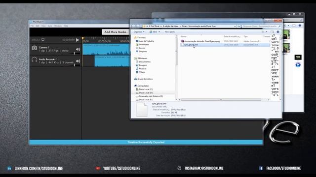This screenshot has width=316, height=177.
Task: Expand the Abrir dropdown arrow
Action: pyautogui.click(x=159, y=32)
